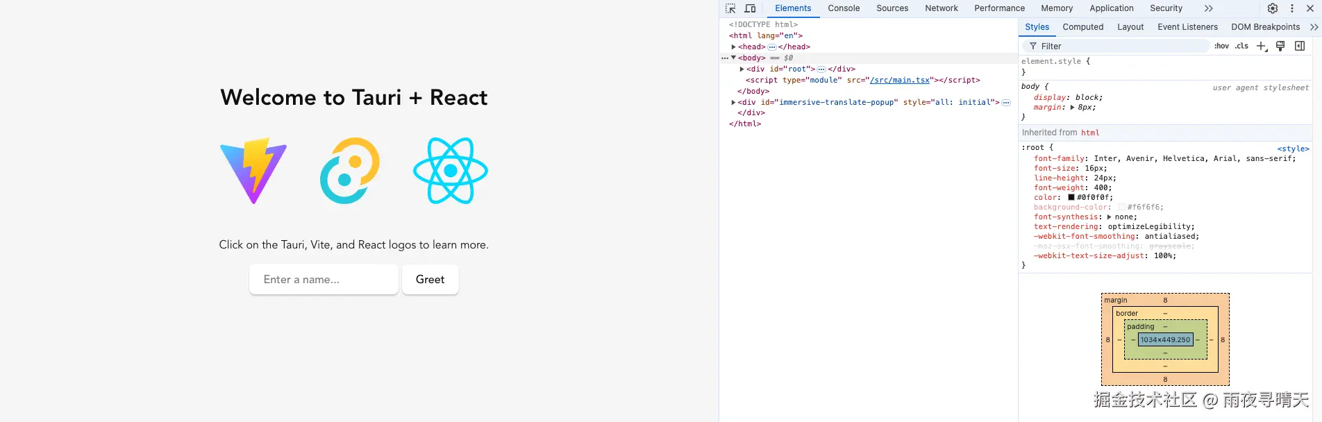This screenshot has width=1322, height=422.
Task: Click the Vite logo
Action: click(253, 171)
